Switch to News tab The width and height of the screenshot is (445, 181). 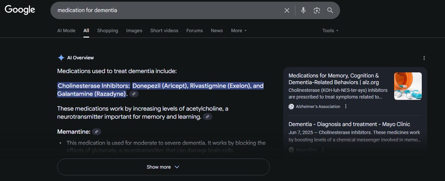coord(217,31)
